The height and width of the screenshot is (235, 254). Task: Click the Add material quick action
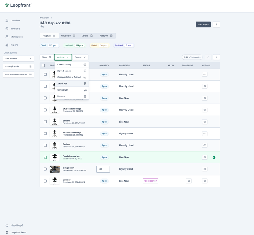pyautogui.click(x=18, y=58)
